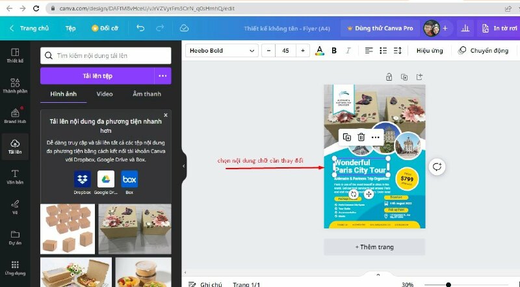The width and height of the screenshot is (520, 287).
Task: Adjust the zoom slider
Action: point(448,284)
